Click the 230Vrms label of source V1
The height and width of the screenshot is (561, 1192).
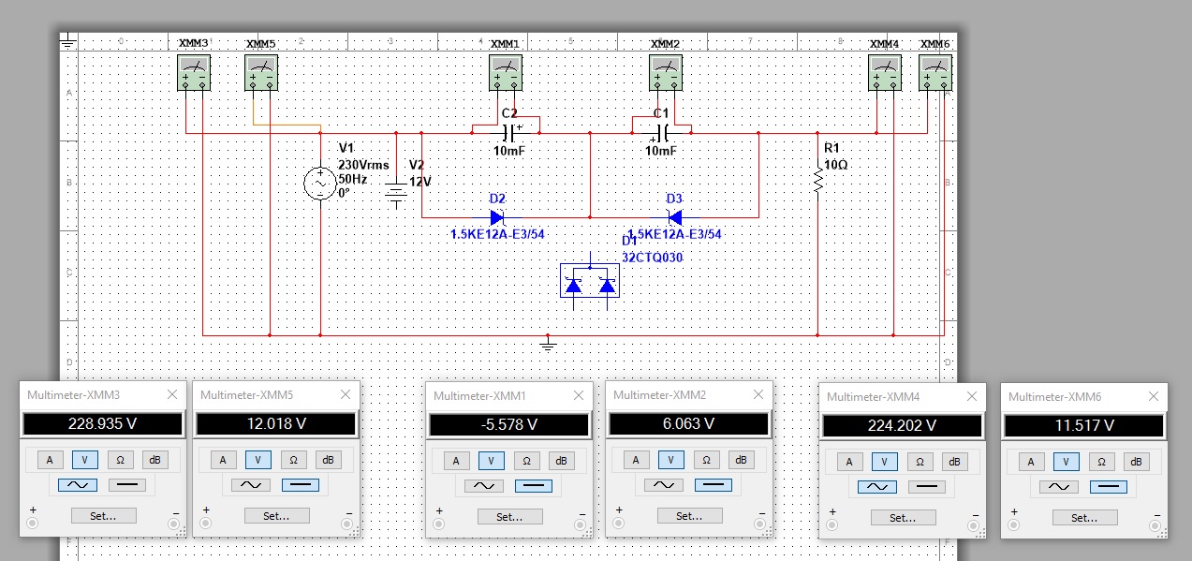click(x=363, y=165)
